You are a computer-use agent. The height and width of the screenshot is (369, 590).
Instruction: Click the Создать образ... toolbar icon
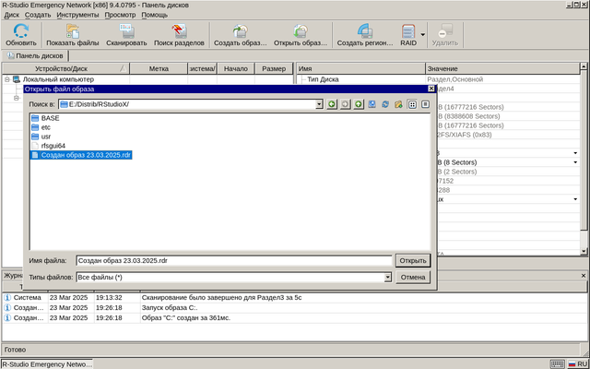pos(240,30)
